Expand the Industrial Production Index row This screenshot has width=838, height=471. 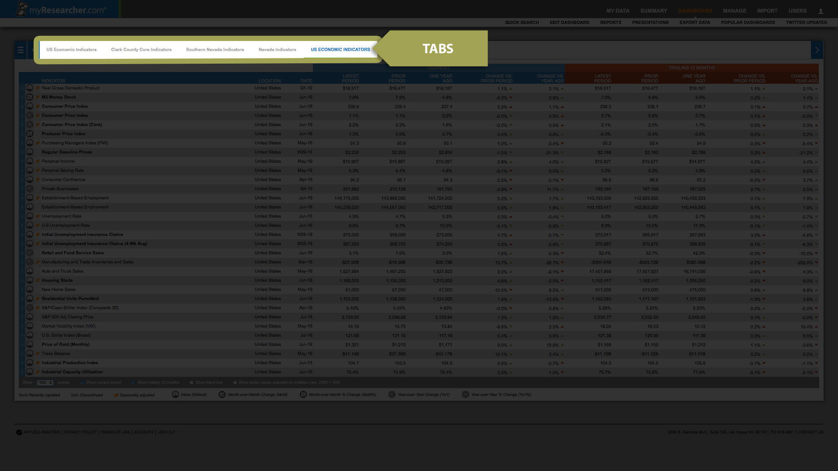point(22,363)
